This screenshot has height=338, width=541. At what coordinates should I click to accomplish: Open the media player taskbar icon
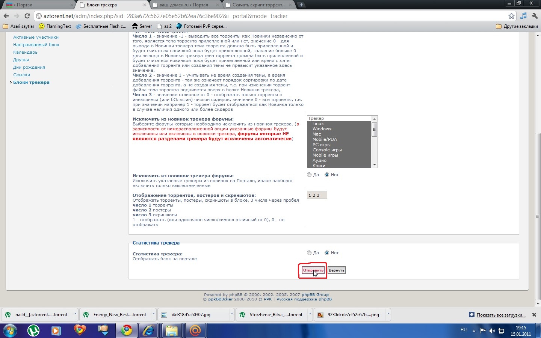[x=56, y=331]
